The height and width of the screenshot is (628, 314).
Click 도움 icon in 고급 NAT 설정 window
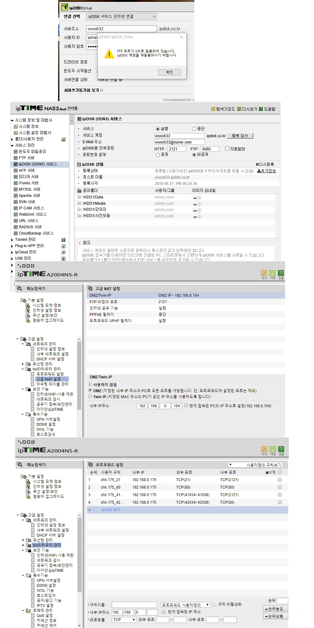(281, 274)
